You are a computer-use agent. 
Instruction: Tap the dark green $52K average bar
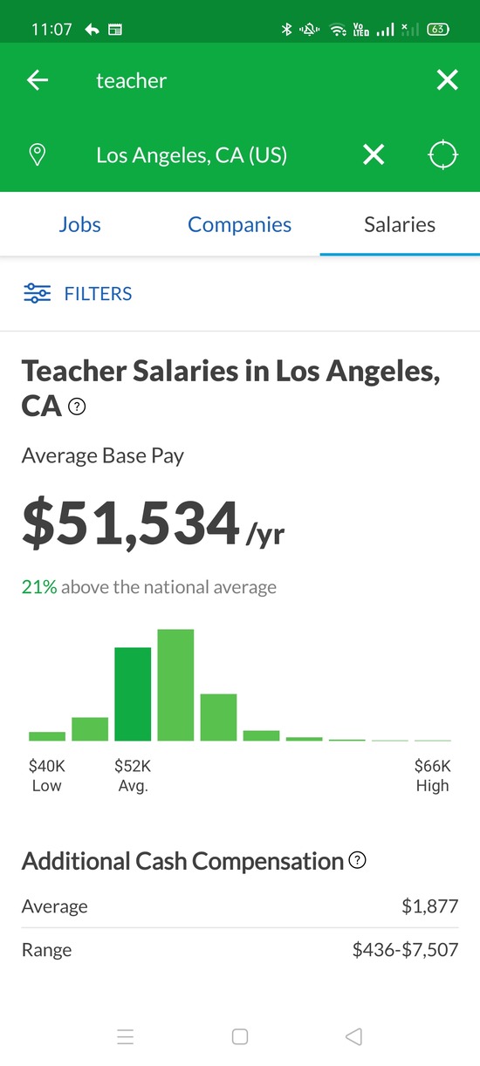point(133,694)
